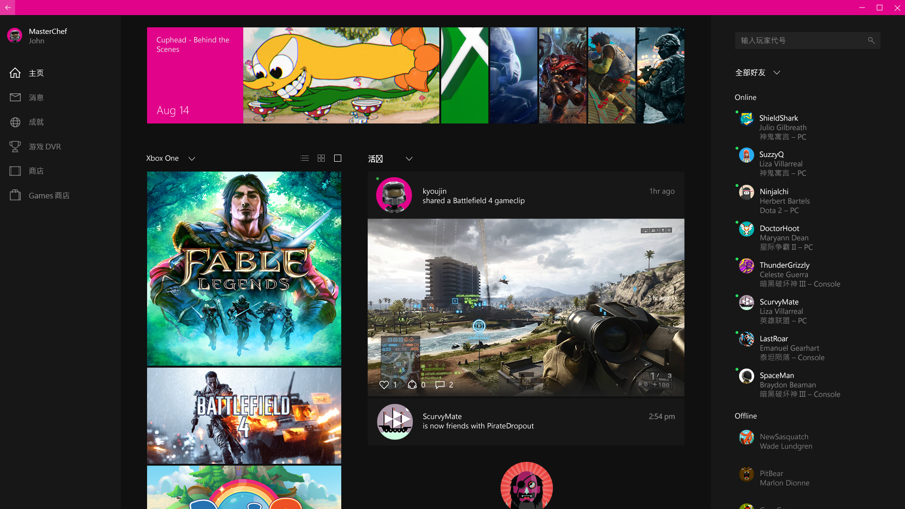
Task: Click the eyepatch character avatar below feed
Action: point(527,485)
